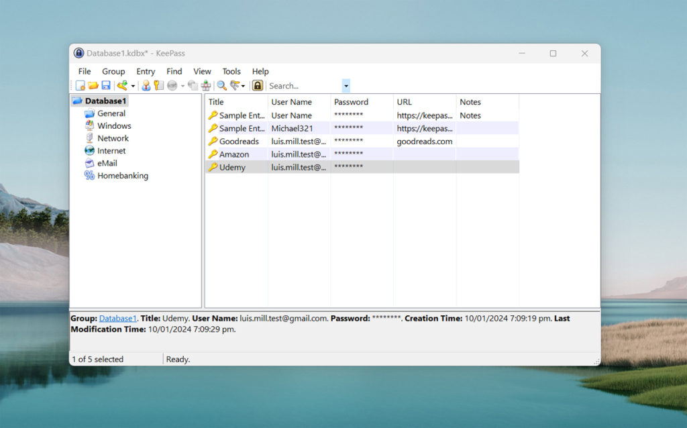Image resolution: width=687 pixels, height=428 pixels.
Task: Save the database with the disk icon
Action: click(107, 85)
